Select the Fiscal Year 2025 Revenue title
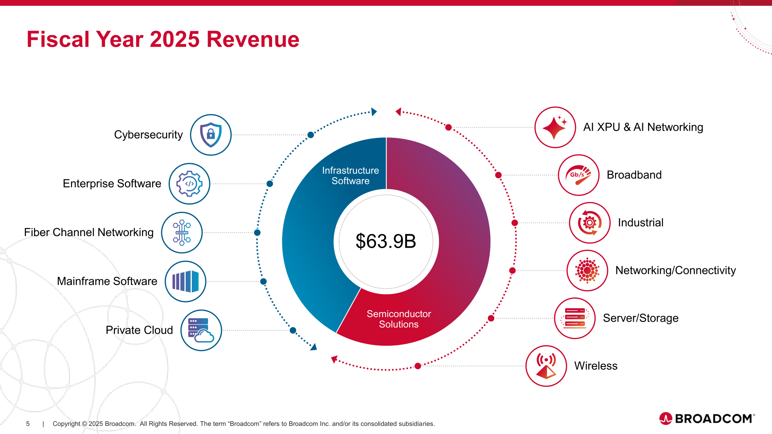The width and height of the screenshot is (772, 434). click(x=163, y=39)
